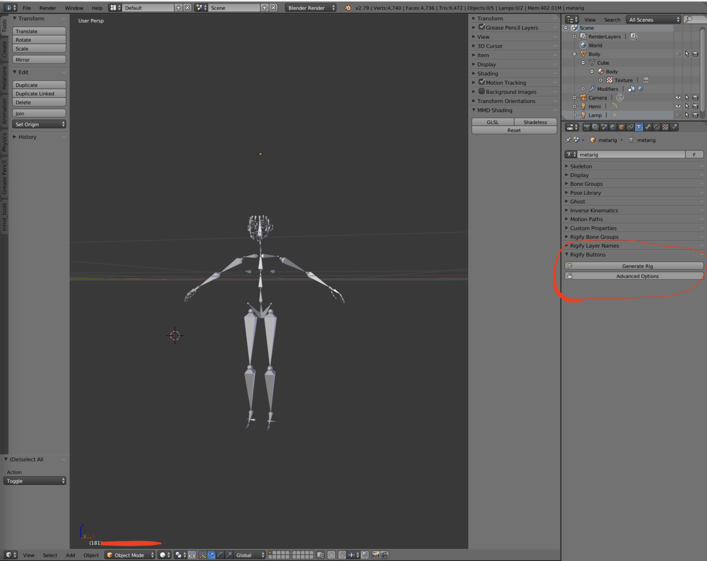
Task: Click the Shadeless button
Action: click(535, 122)
